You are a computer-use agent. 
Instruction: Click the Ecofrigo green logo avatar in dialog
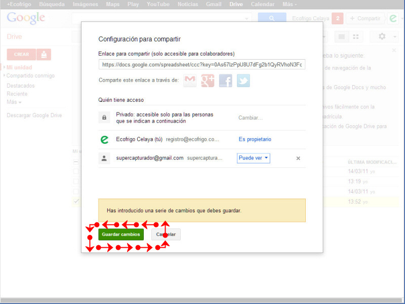coord(104,140)
